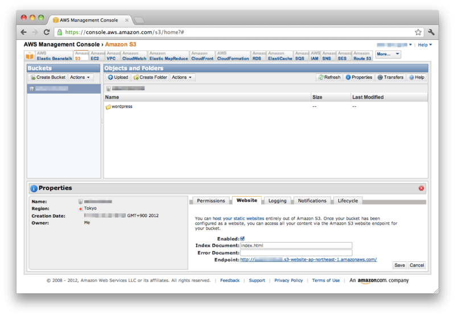Click Create Bucket button
455x316 pixels.
coord(48,77)
